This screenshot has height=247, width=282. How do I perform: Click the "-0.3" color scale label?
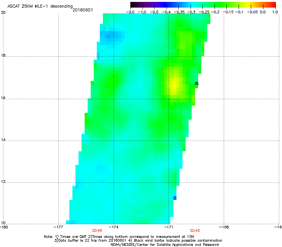[x=191, y=12]
